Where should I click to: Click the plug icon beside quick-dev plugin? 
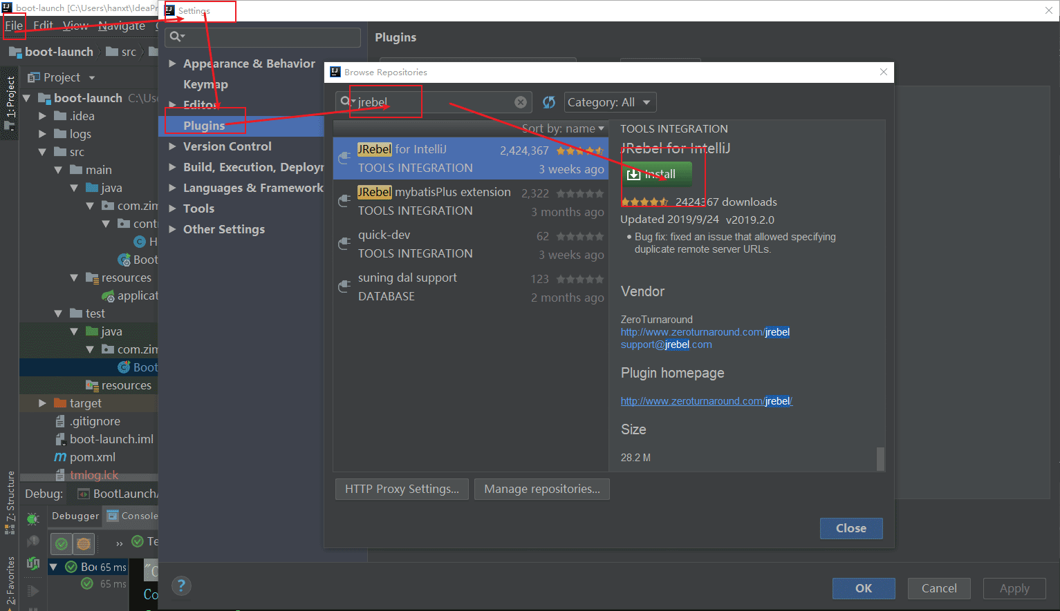coord(344,244)
